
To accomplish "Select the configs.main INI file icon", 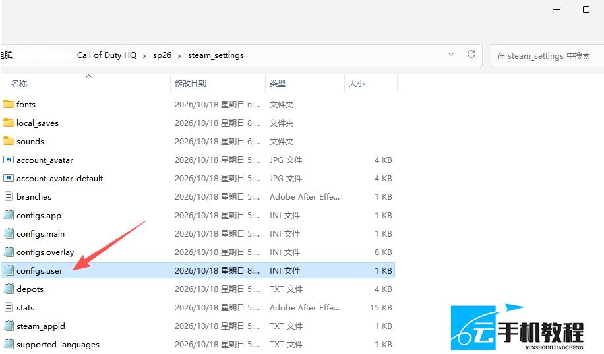I will coord(9,233).
